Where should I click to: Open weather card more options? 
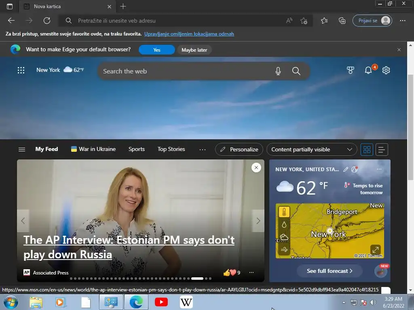(x=379, y=169)
